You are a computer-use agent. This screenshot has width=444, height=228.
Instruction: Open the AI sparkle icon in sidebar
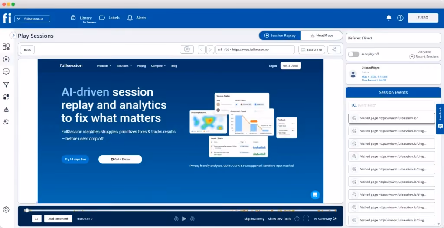(6, 122)
